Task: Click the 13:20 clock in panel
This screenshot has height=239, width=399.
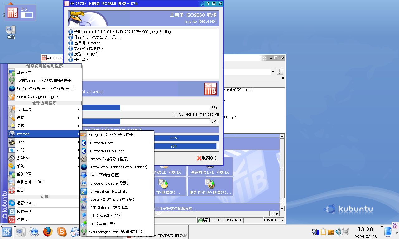Action: click(365, 230)
